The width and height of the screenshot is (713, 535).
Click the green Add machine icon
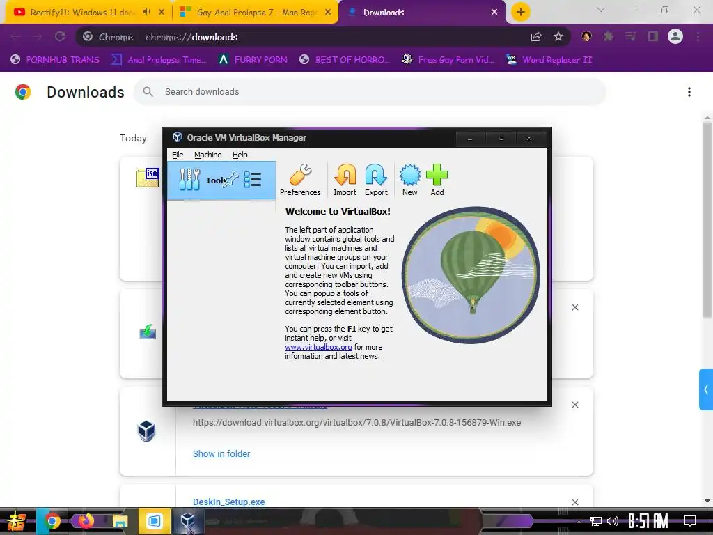(x=437, y=180)
